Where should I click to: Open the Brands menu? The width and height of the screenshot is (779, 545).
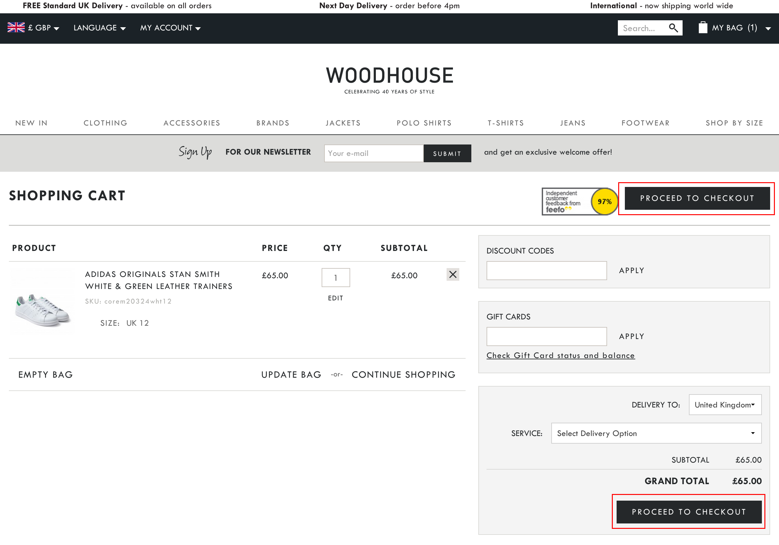point(273,123)
